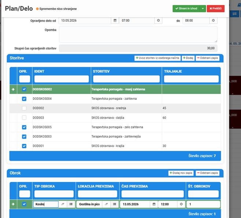Click the 08:00 end time field
The height and width of the screenshot is (218, 241).
(196, 21)
